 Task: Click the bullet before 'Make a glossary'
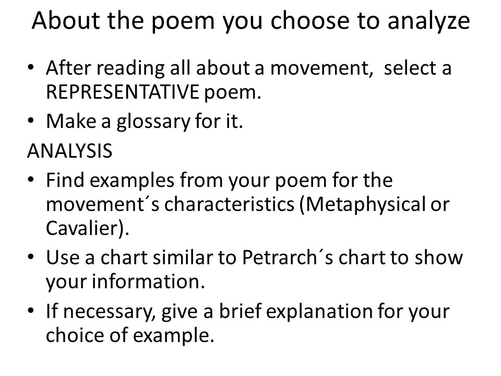tap(31, 121)
